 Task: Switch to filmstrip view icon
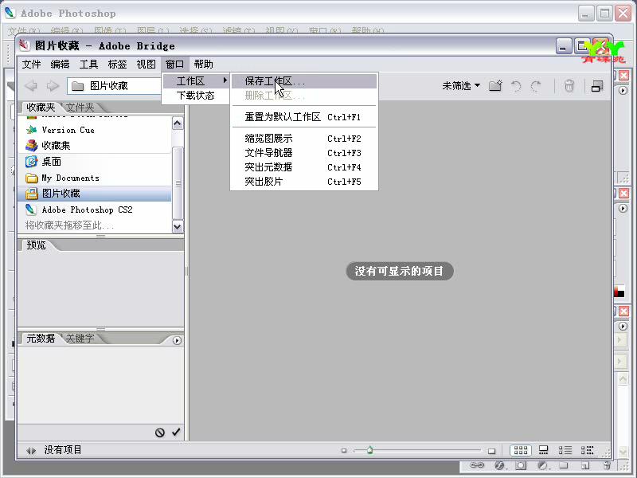click(543, 450)
